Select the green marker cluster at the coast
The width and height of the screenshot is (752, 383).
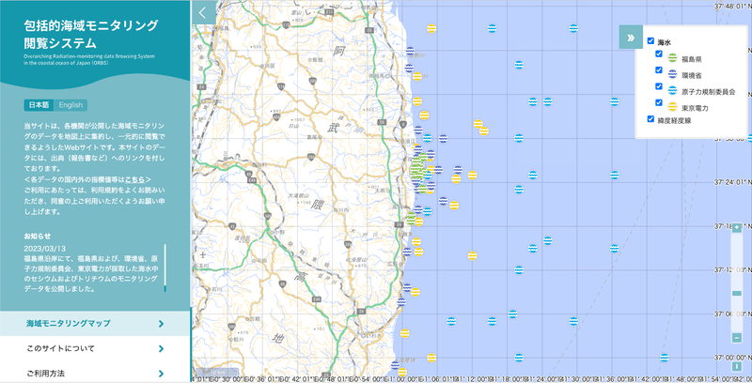(418, 169)
